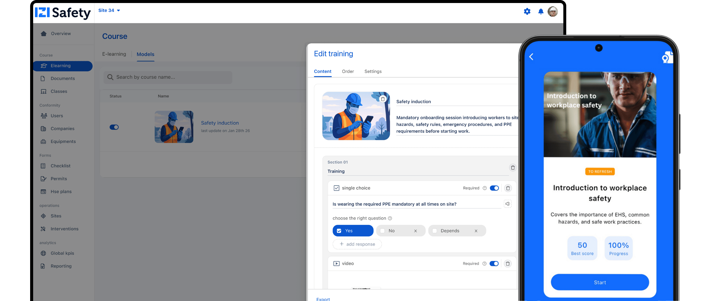Open the settings gear icon

coord(527,11)
